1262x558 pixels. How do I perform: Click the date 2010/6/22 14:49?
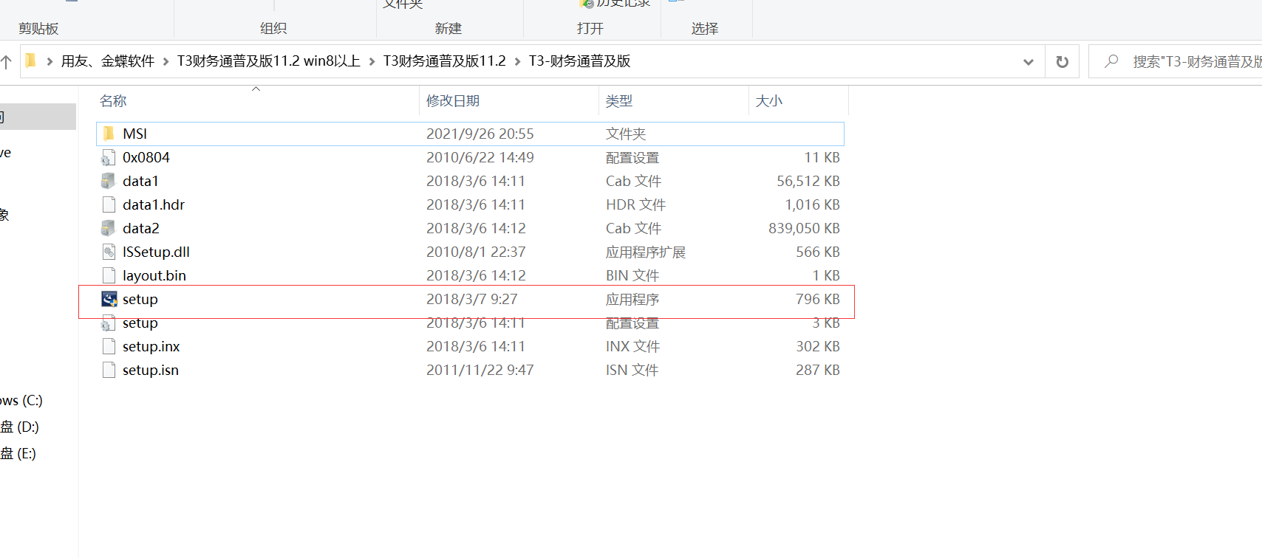[480, 157]
